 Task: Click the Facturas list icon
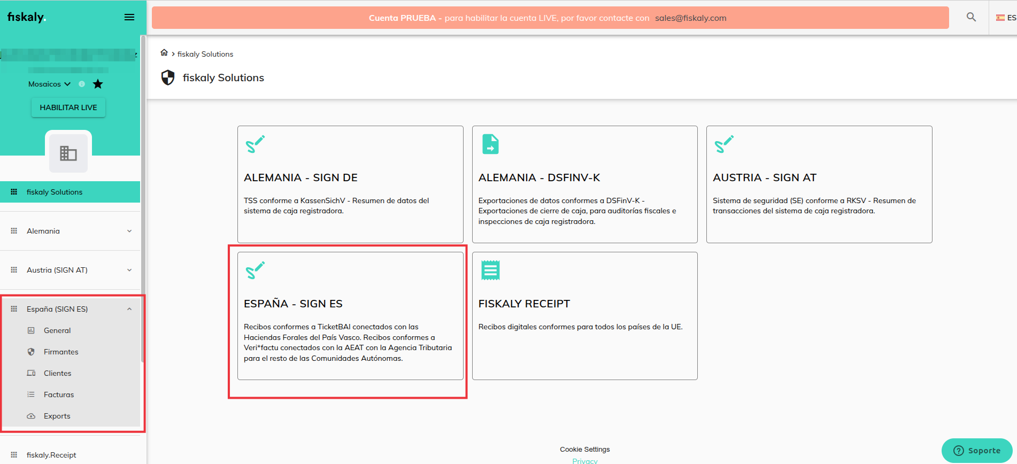[31, 395]
